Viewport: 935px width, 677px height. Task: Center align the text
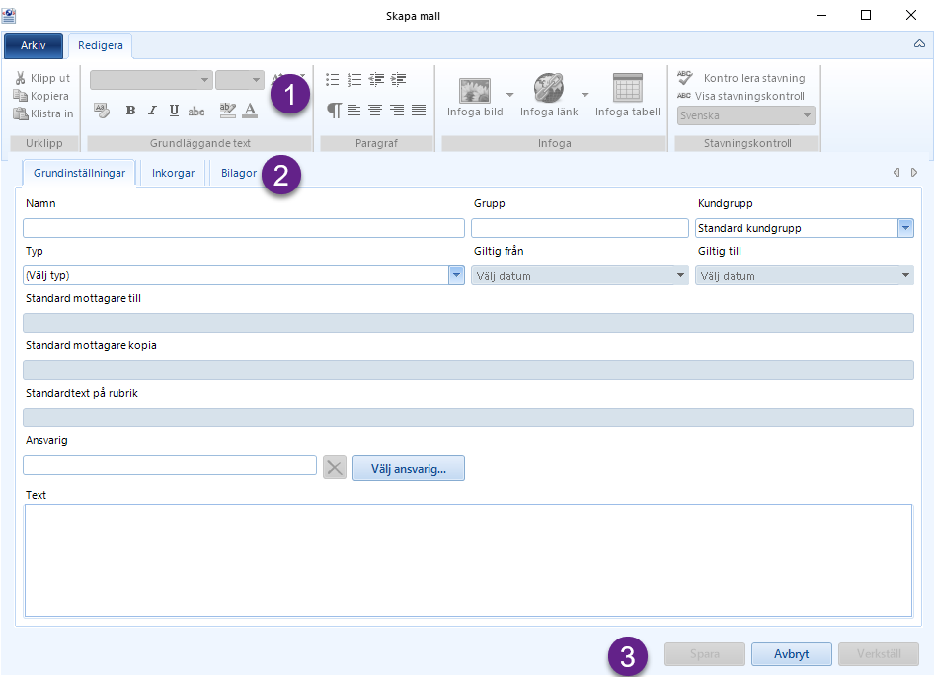click(x=375, y=111)
